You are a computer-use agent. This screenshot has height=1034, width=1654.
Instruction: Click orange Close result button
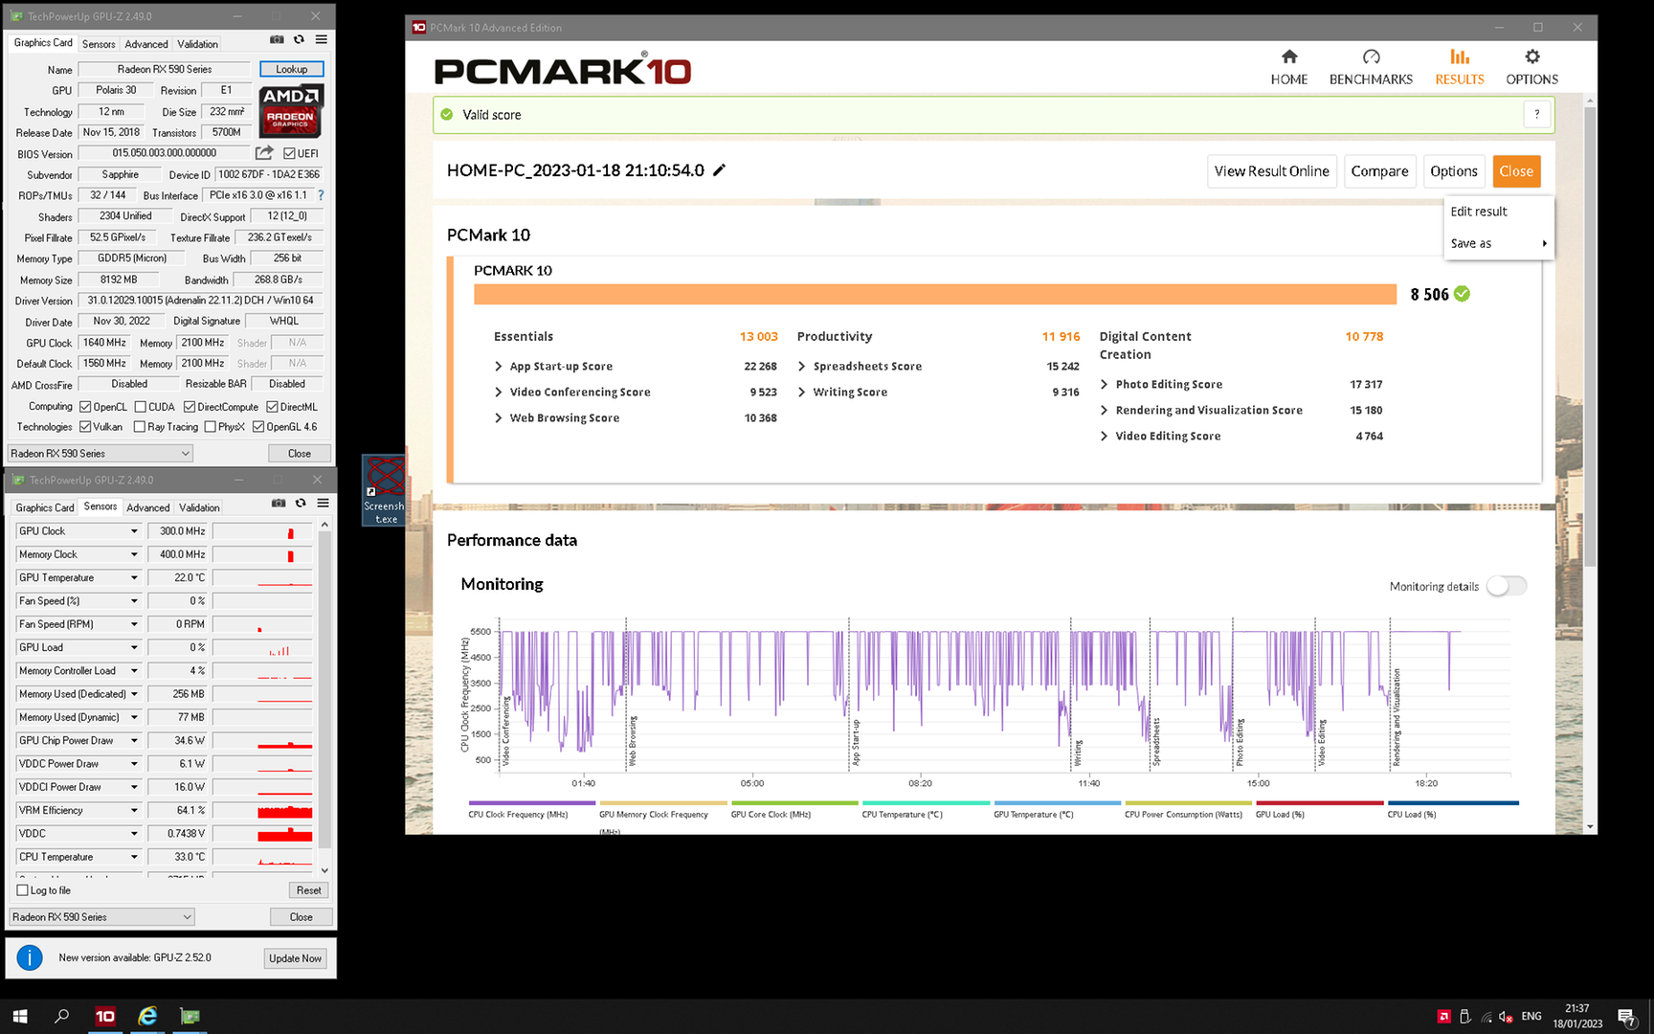tap(1516, 171)
